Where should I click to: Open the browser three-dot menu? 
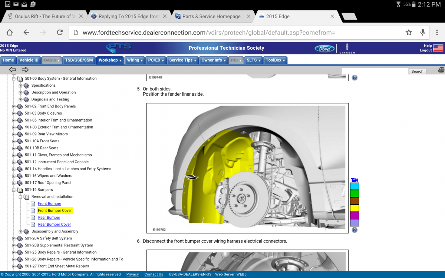(437, 33)
